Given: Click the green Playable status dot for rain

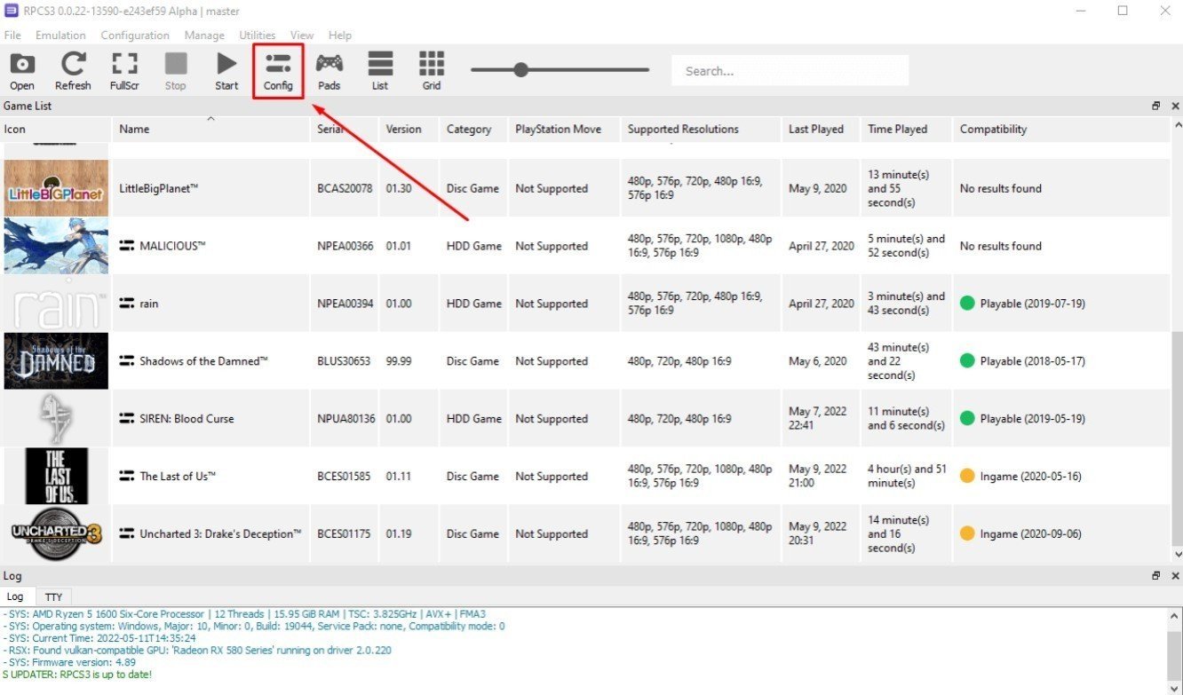Looking at the screenshot, I should coord(967,304).
